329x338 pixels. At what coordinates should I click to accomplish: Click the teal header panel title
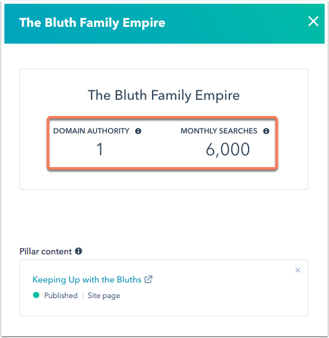(92, 22)
